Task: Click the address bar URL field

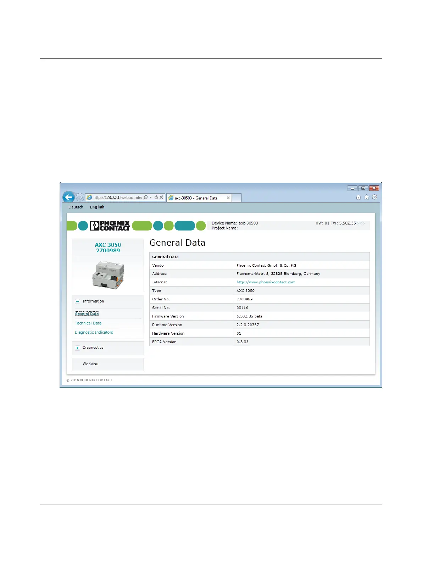Action: pyautogui.click(x=117, y=197)
